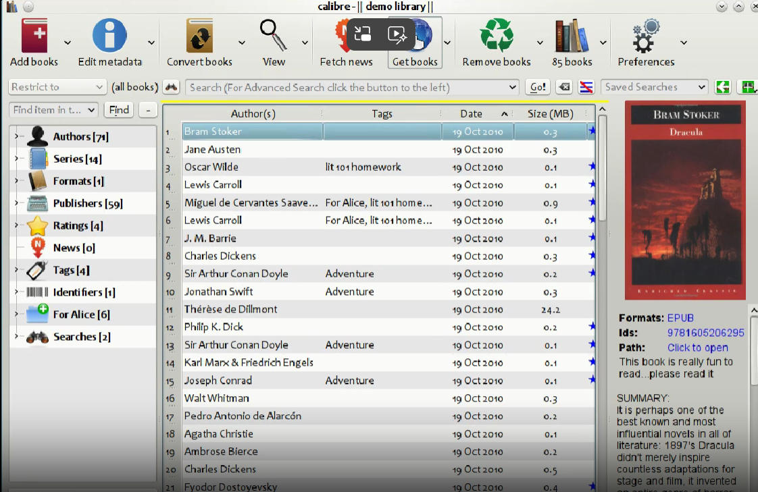This screenshot has width=758, height=492.
Task: Expand the Series tree node
Action: [16, 159]
